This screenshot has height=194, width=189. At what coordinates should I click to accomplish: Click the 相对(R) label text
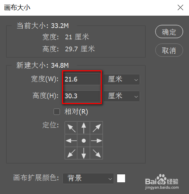(x=76, y=112)
